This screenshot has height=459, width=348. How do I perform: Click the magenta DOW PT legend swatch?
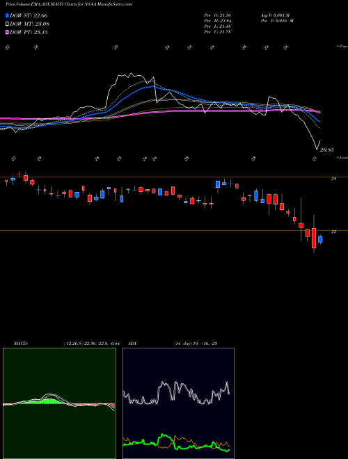[7, 32]
